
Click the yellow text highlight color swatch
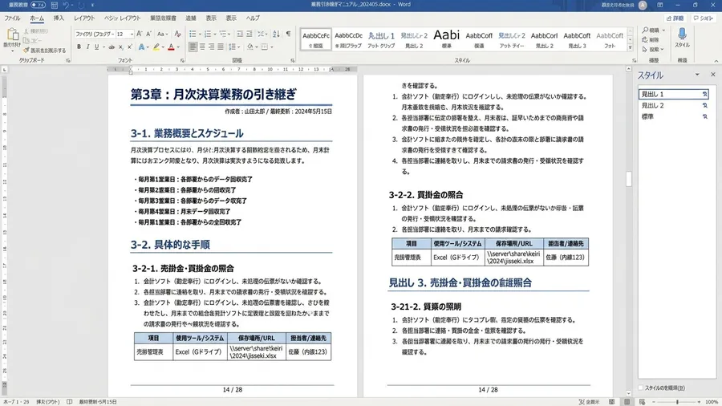click(156, 47)
